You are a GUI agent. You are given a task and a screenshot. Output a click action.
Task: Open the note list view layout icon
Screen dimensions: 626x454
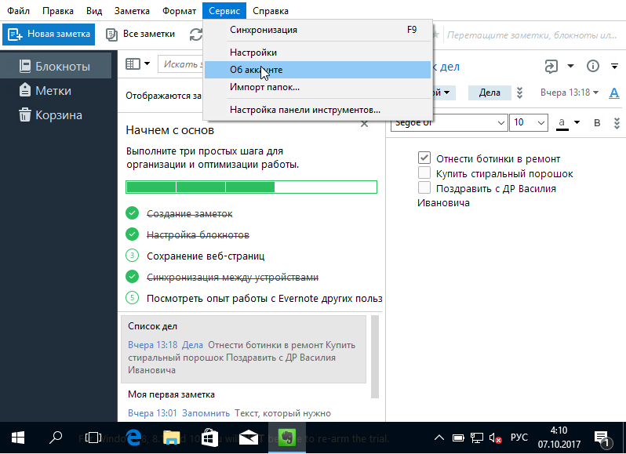tap(133, 64)
